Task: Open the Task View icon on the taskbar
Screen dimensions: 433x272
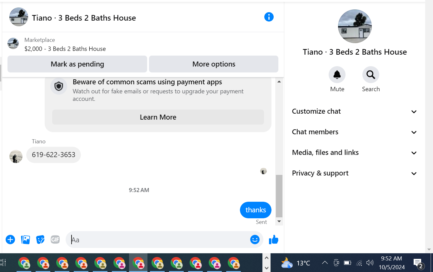Action: [x=3, y=263]
